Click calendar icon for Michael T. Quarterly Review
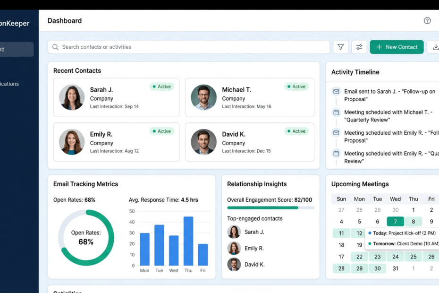The width and height of the screenshot is (439, 293). (x=336, y=112)
